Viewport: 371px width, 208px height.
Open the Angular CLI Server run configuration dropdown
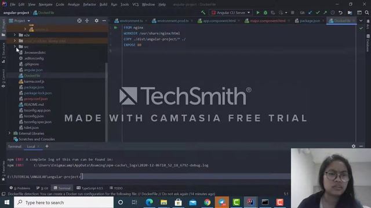tap(231, 13)
